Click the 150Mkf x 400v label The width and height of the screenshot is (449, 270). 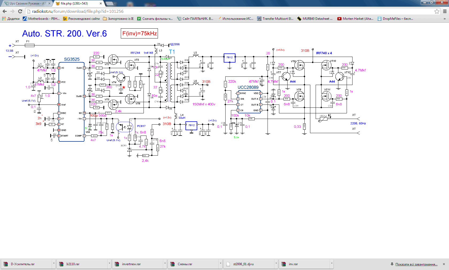click(x=204, y=104)
